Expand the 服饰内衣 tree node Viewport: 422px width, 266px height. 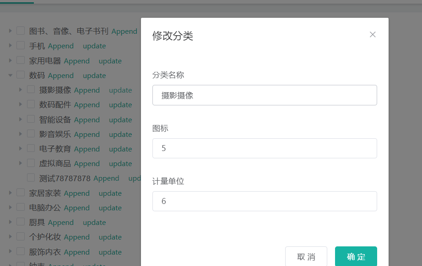10,251
